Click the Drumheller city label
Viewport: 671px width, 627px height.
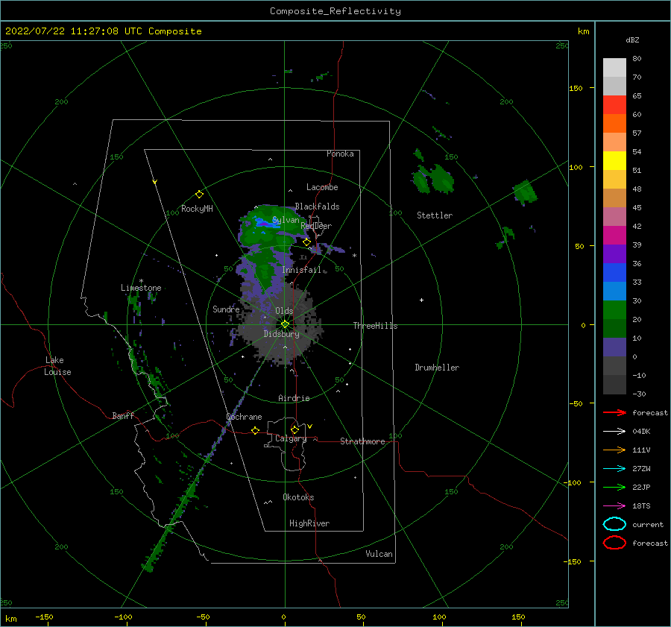tap(437, 368)
